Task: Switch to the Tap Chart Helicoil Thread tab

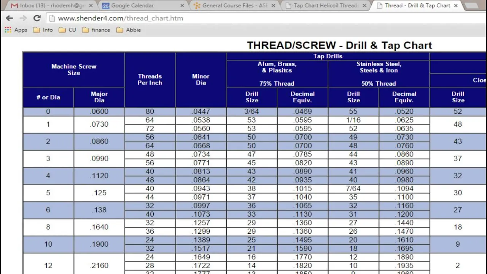Action: tap(326, 6)
